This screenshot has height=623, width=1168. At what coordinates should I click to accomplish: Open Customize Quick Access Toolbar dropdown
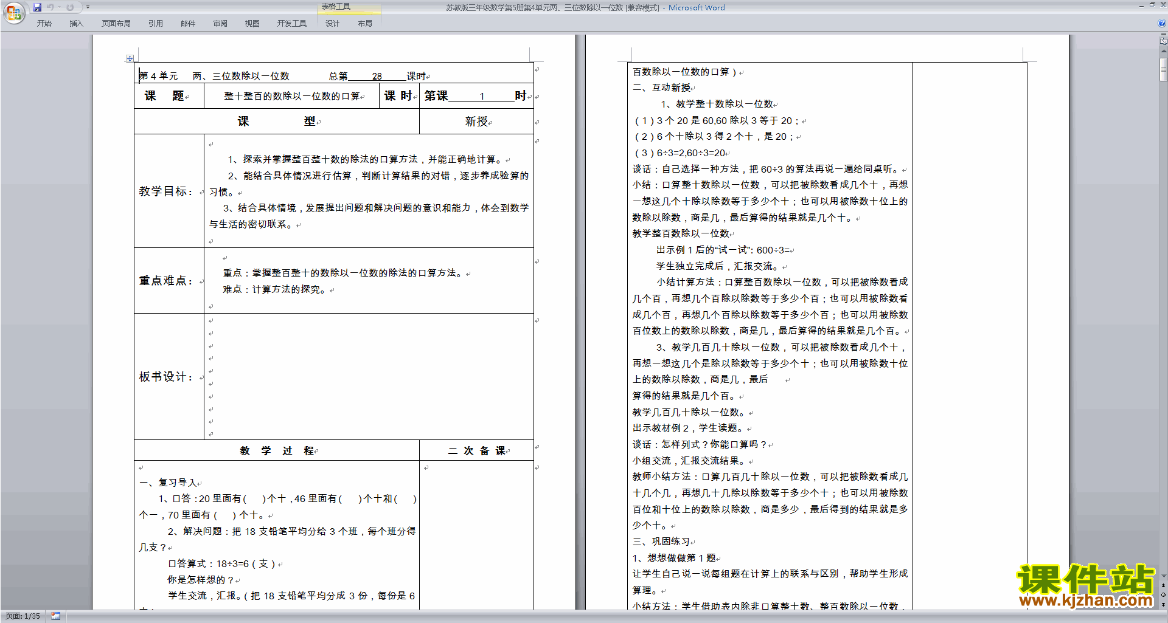coord(88,7)
